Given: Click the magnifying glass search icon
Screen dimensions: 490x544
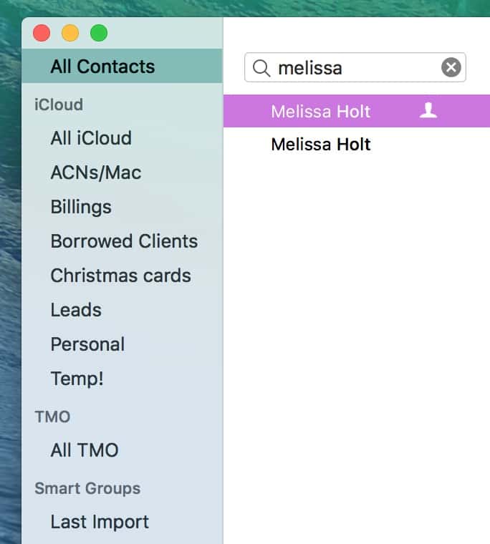Looking at the screenshot, I should click(x=261, y=68).
